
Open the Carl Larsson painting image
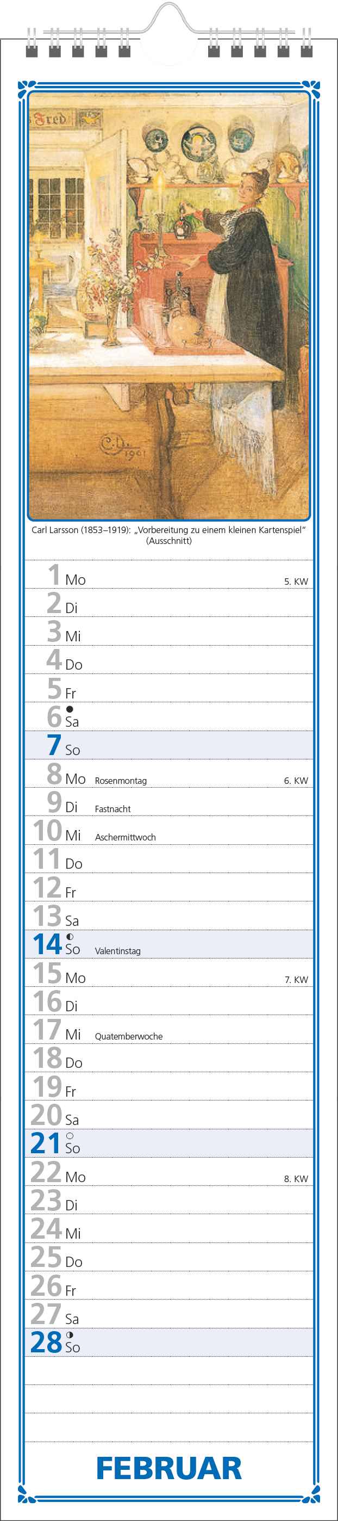click(x=168, y=306)
